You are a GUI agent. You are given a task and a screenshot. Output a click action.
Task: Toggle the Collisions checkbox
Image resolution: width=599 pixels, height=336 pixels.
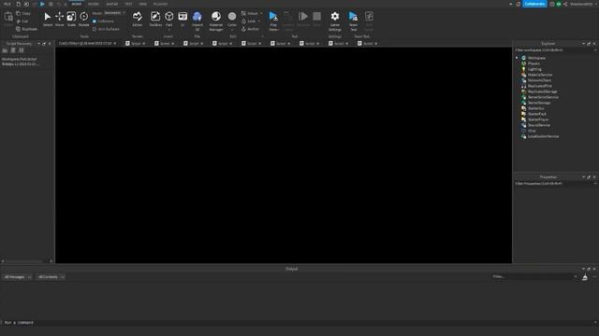[95, 21]
